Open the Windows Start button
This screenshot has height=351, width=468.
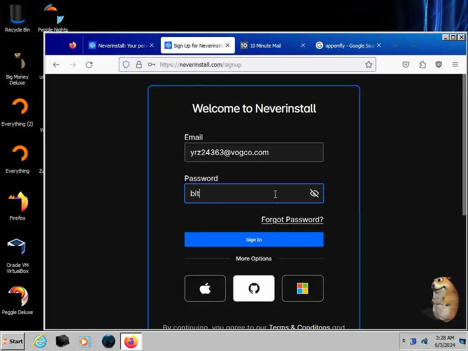click(12, 341)
